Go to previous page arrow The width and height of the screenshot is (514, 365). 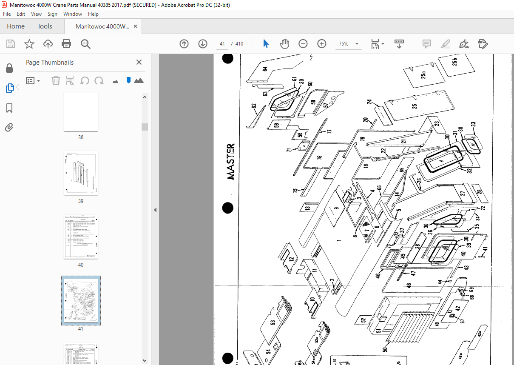coord(184,44)
